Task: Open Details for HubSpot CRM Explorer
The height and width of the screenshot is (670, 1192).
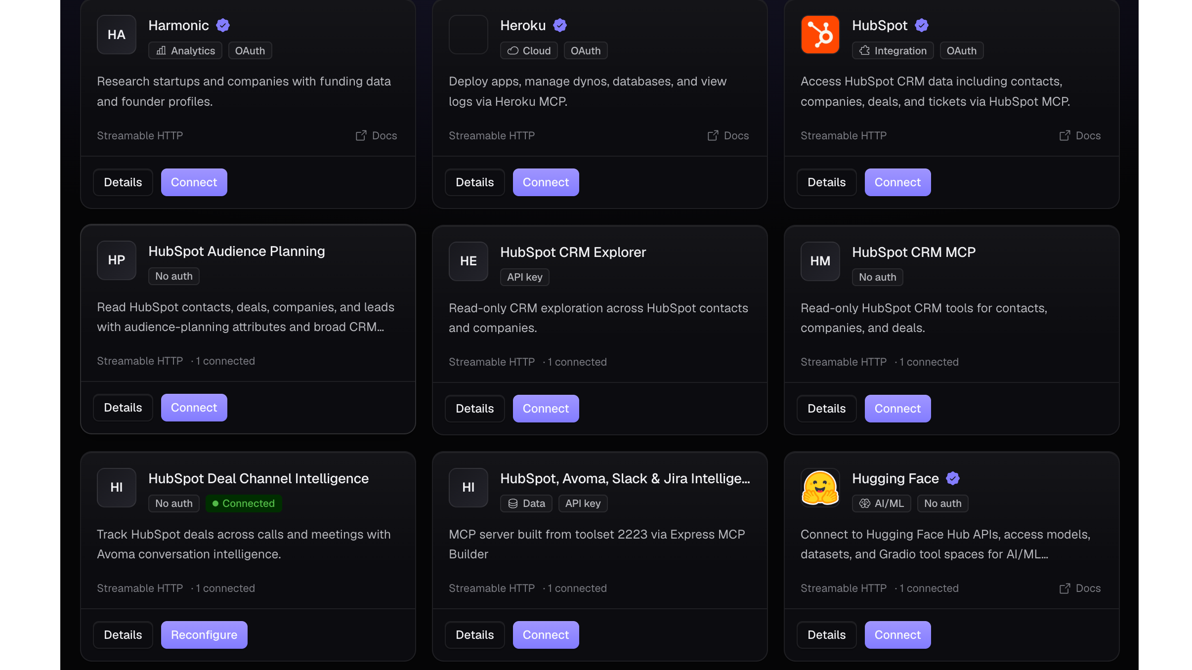Action: point(475,409)
